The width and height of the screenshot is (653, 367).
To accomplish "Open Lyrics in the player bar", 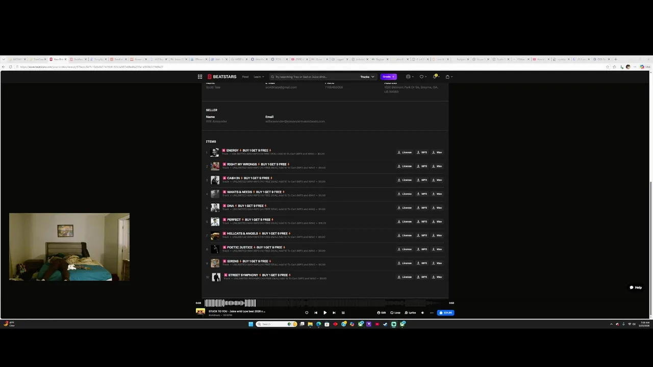I will tap(410, 312).
